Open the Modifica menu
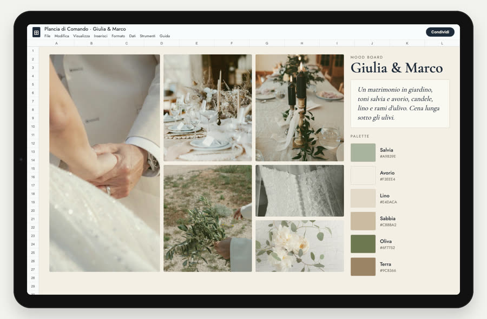This screenshot has height=319, width=487. (62, 36)
